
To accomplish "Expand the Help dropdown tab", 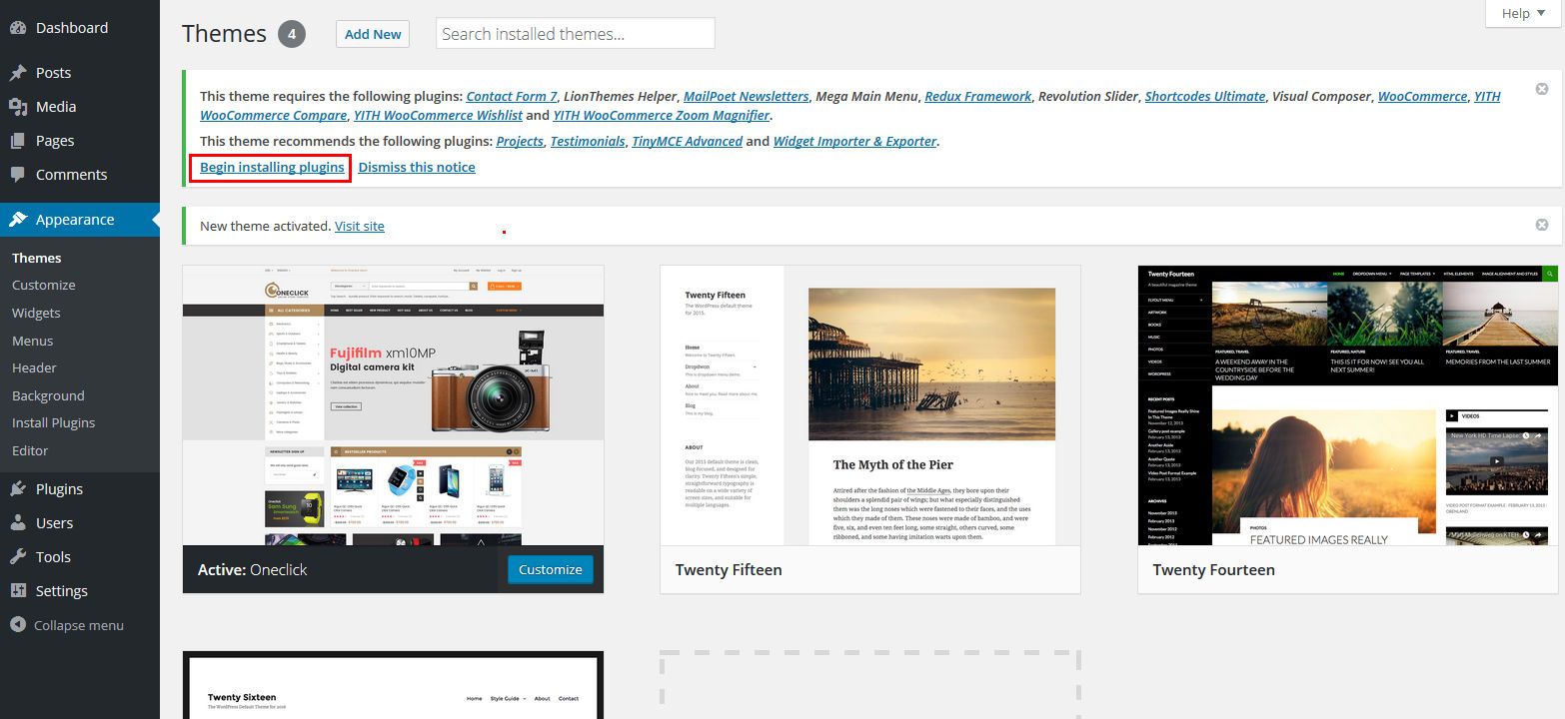I will (x=1523, y=13).
